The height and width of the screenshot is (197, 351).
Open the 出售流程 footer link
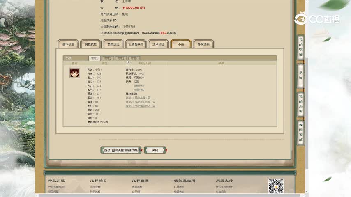tap(137, 187)
